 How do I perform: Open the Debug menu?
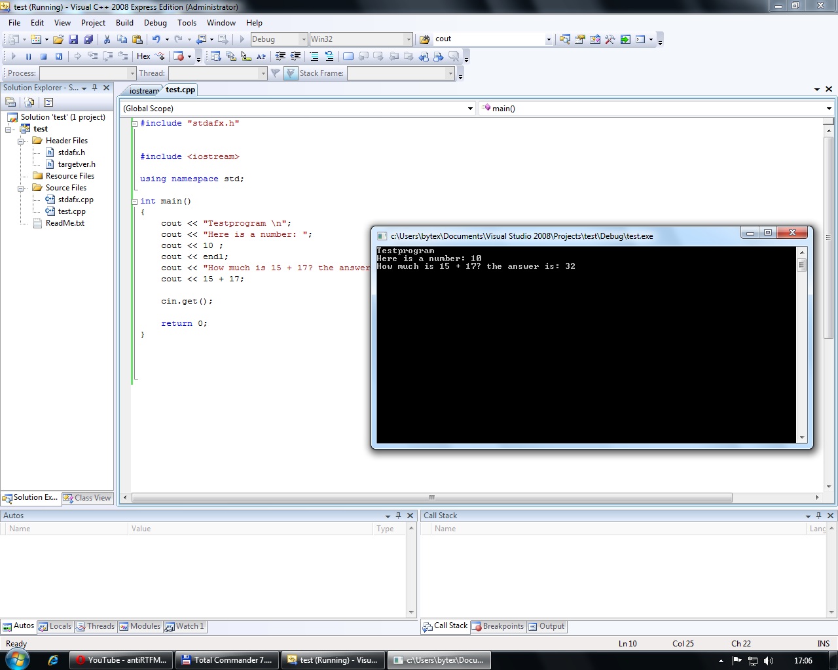coord(155,22)
